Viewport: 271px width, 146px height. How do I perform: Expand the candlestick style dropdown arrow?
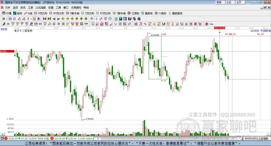pyautogui.click(x=31, y=19)
